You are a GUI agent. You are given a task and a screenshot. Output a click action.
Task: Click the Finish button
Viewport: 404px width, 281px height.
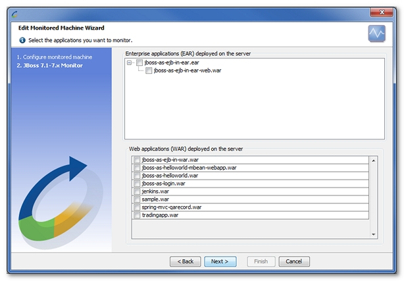(x=261, y=261)
